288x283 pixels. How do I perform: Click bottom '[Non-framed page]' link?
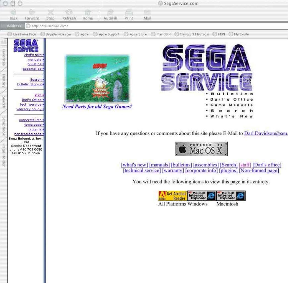[259, 170]
